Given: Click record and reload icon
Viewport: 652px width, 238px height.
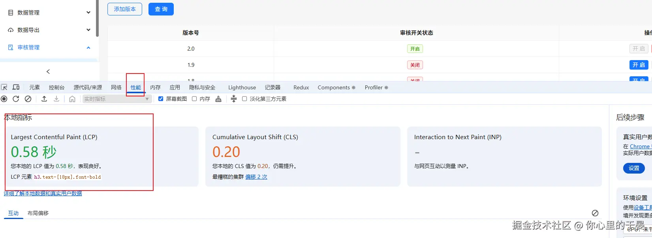Looking at the screenshot, I should coord(16,99).
